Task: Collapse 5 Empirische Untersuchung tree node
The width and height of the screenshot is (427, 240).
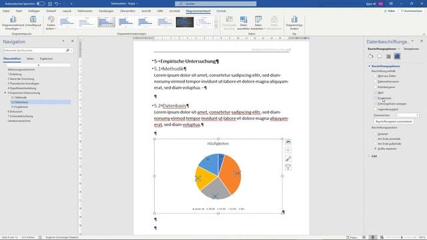Action: coord(5,93)
